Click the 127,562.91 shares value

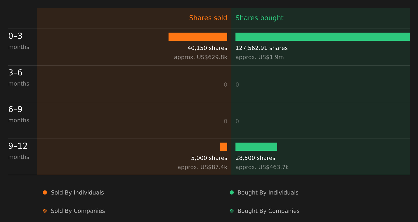tap(261, 48)
